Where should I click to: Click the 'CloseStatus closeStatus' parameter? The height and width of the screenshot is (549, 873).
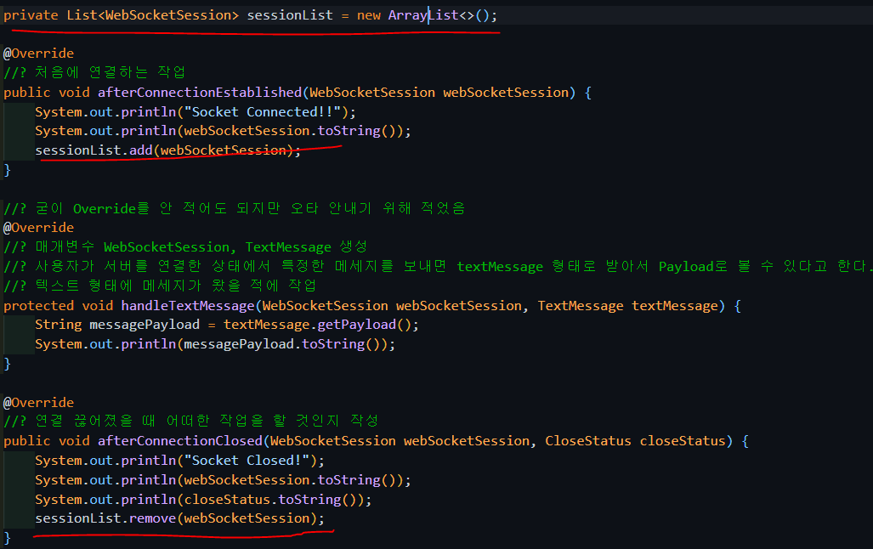[635, 441]
